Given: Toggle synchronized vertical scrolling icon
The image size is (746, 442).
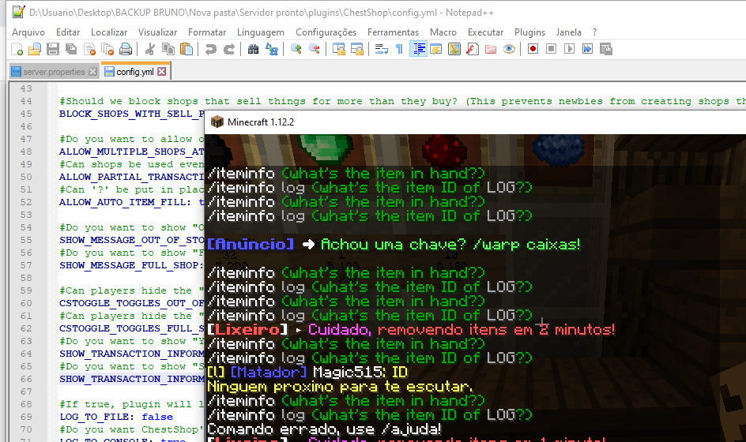Looking at the screenshot, I should [x=339, y=49].
